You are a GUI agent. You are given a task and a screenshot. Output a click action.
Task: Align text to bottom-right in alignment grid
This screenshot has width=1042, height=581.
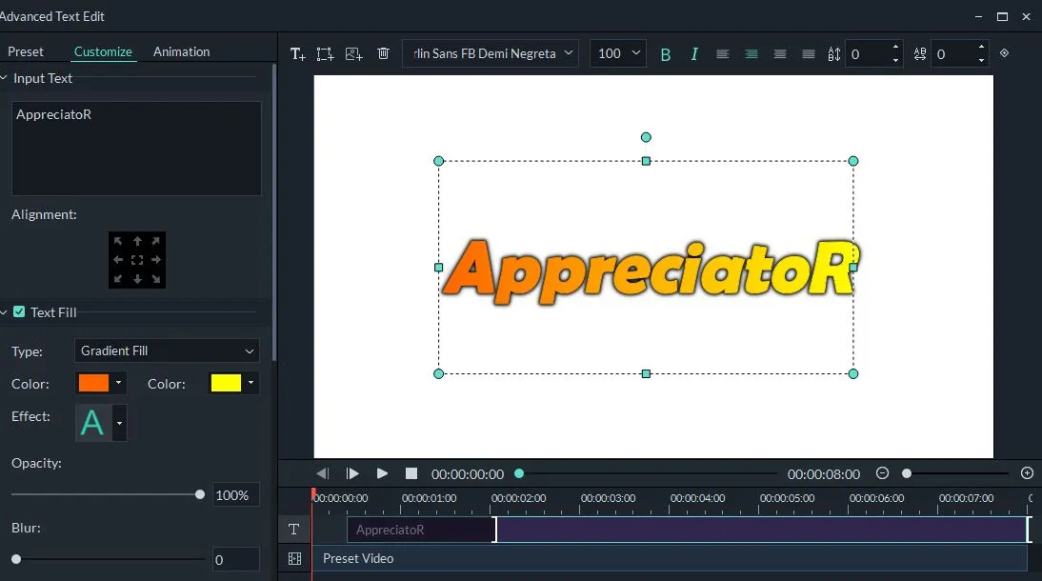point(155,278)
